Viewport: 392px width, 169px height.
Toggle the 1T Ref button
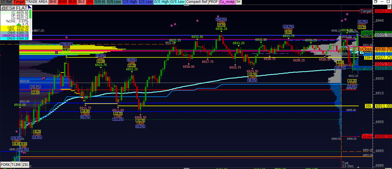[6, 2]
